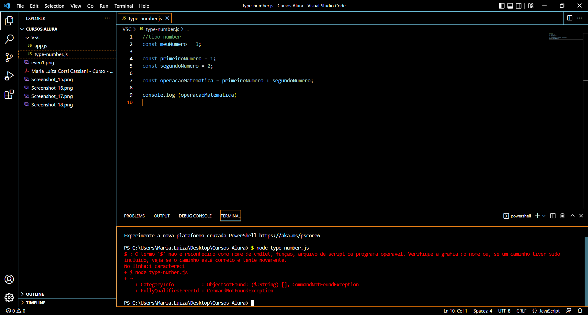Open Customize Layout icon

click(x=531, y=6)
